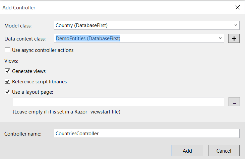245x159 pixels.
Task: Click the Add Controller title bar
Action: pyautogui.click(x=101, y=7)
